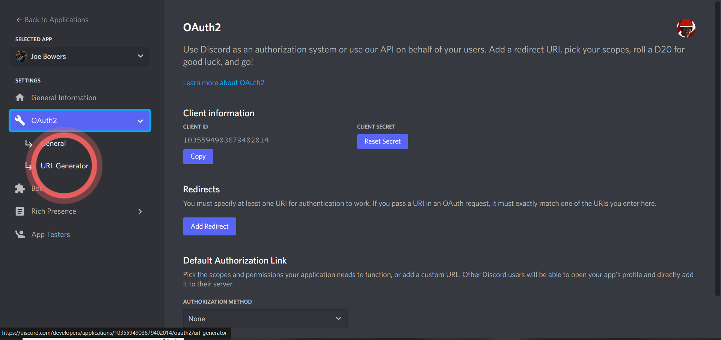Open the App Testers settings page
This screenshot has height=340, width=721.
(x=51, y=234)
